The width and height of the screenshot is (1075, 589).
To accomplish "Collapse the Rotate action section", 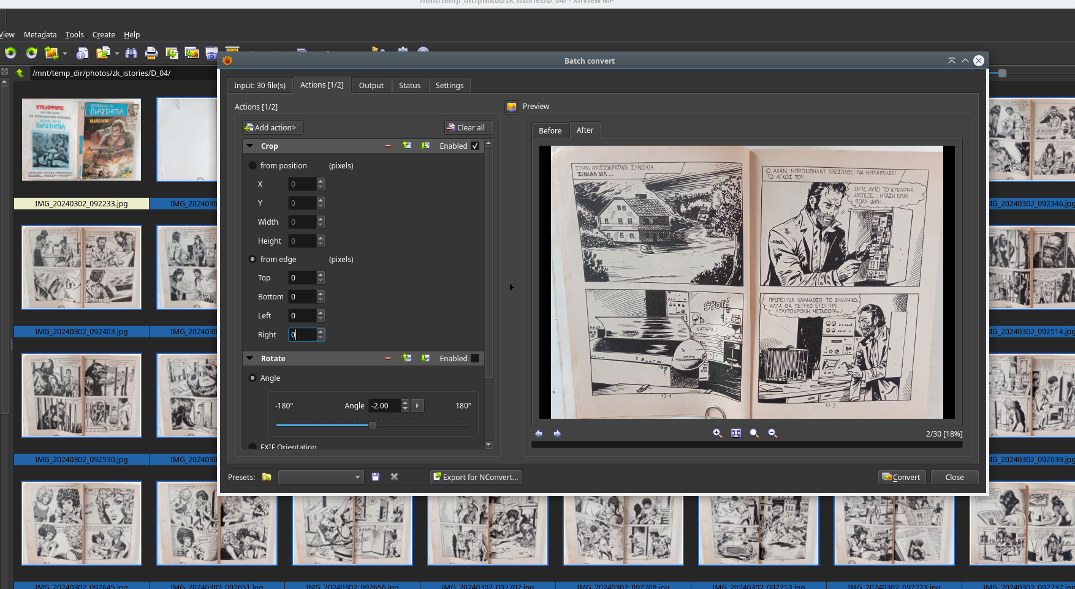I will [250, 358].
